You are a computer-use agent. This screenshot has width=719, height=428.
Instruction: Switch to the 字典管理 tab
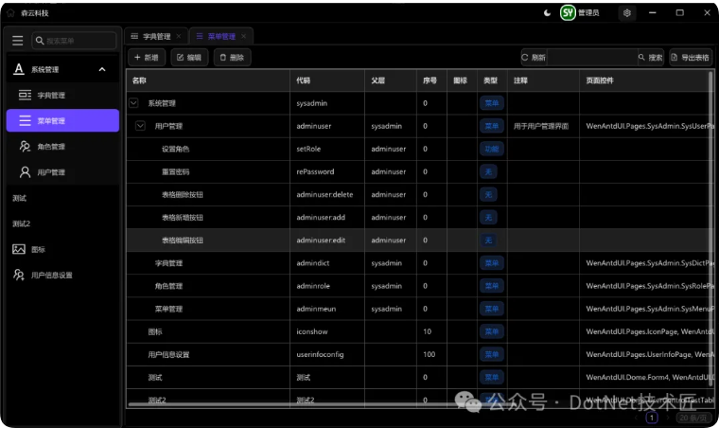(x=156, y=36)
